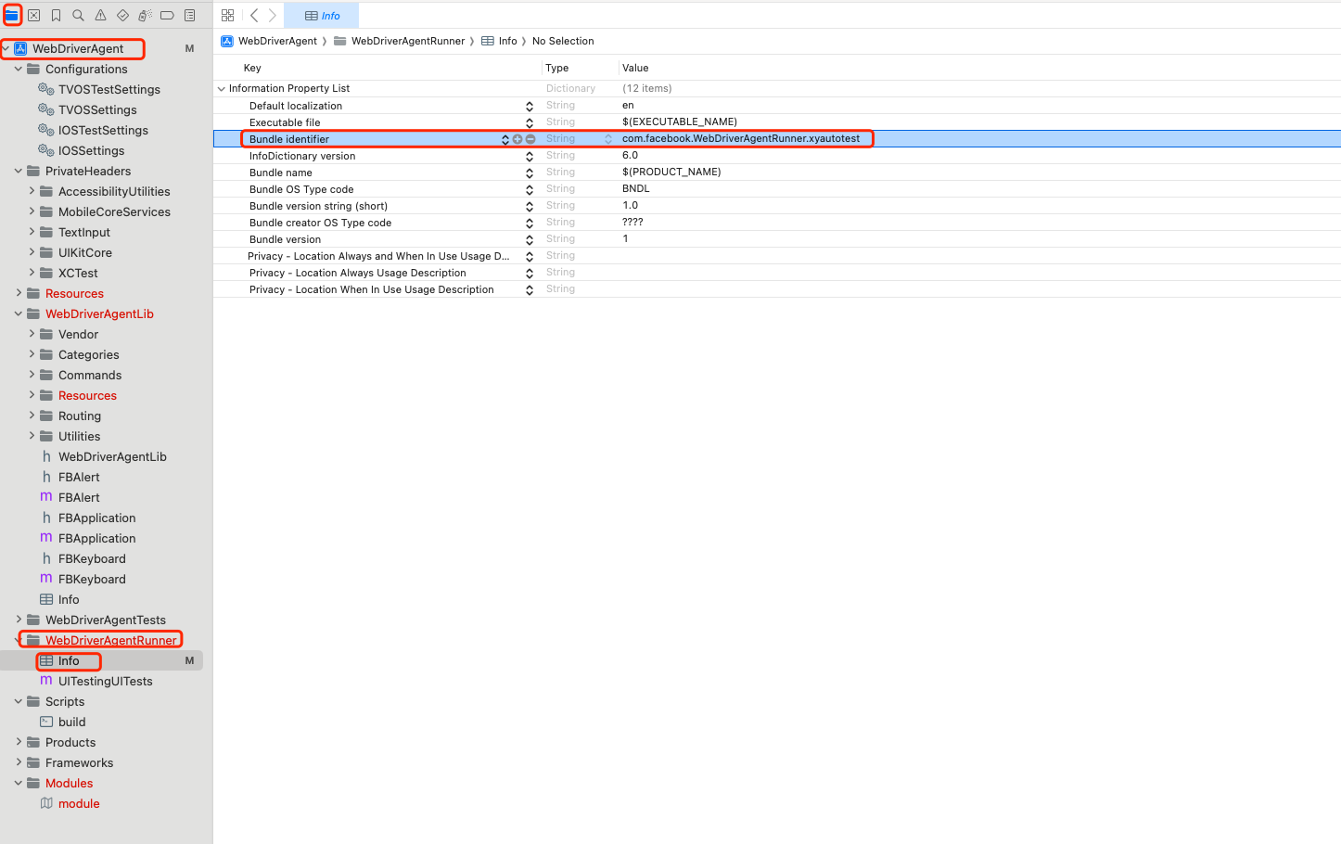Image resolution: width=1341 pixels, height=844 pixels.
Task: Add a row after Bundle identifier
Action: click(517, 139)
